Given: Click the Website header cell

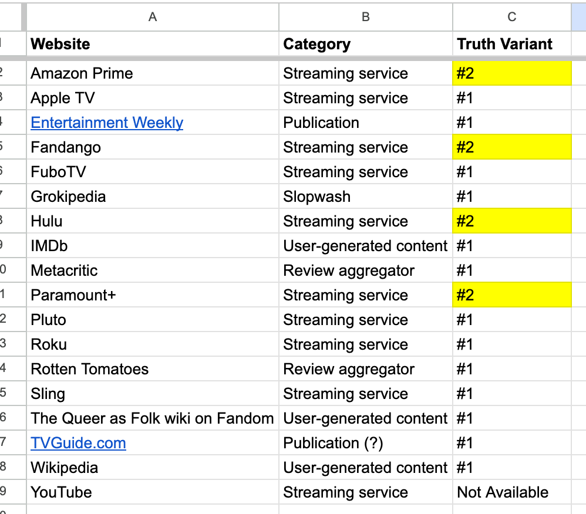Looking at the screenshot, I should tap(153, 44).
